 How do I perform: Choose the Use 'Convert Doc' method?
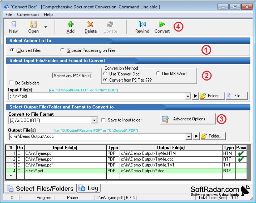click(105, 74)
